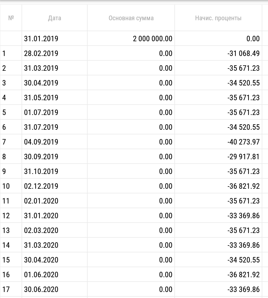Image resolution: width=268 pixels, height=298 pixels.
Task: Click the "№" column header
Action: (x=11, y=18)
